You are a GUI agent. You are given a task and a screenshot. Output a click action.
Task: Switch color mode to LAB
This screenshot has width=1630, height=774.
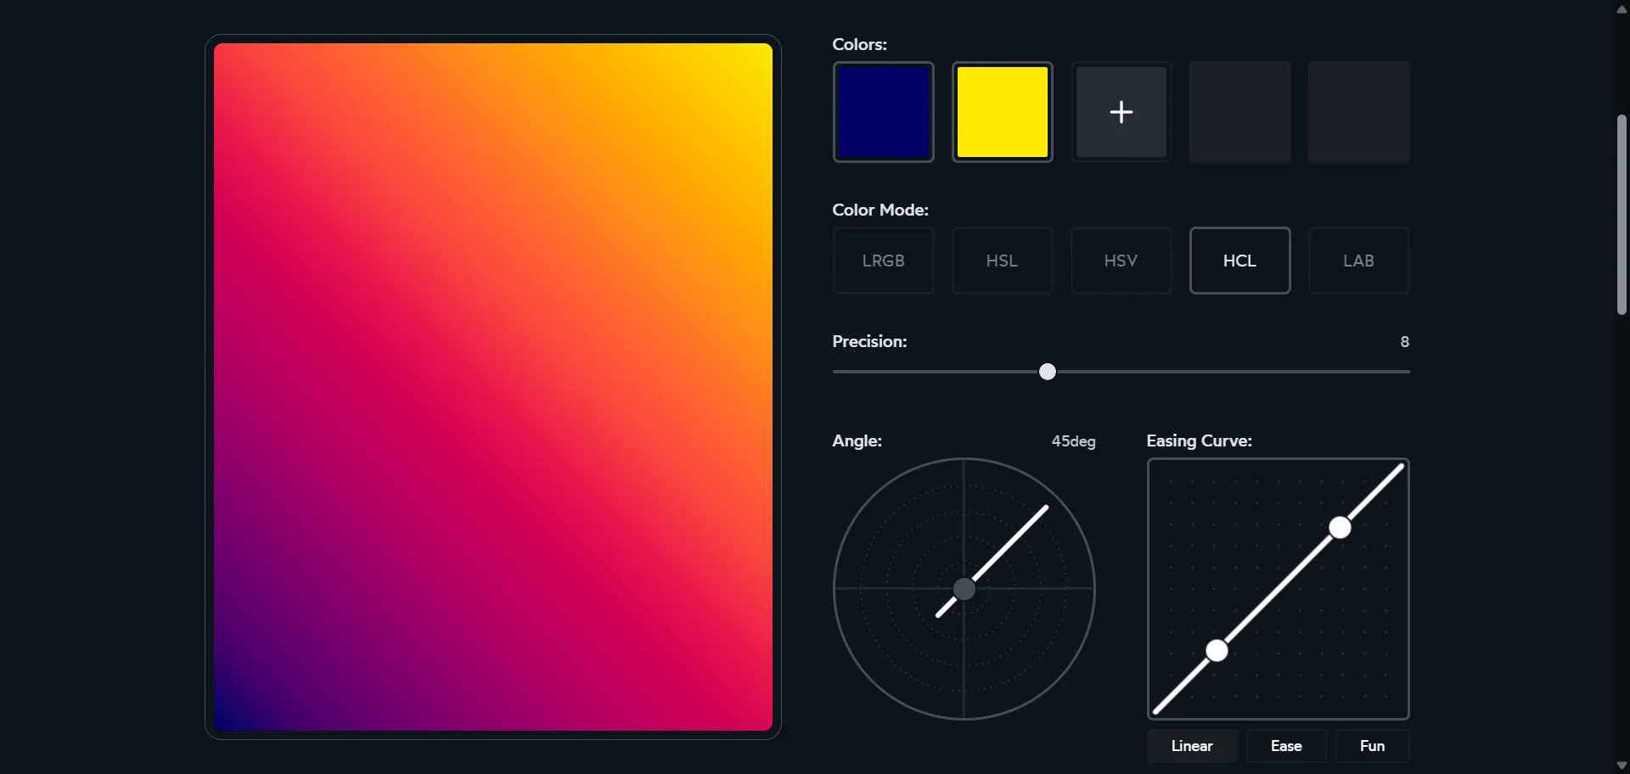coord(1358,261)
